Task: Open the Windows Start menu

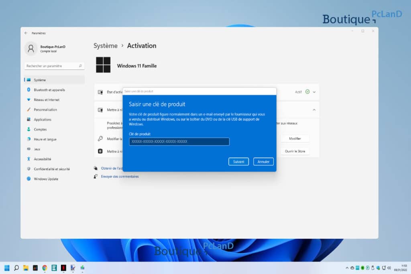Action: (x=7, y=268)
